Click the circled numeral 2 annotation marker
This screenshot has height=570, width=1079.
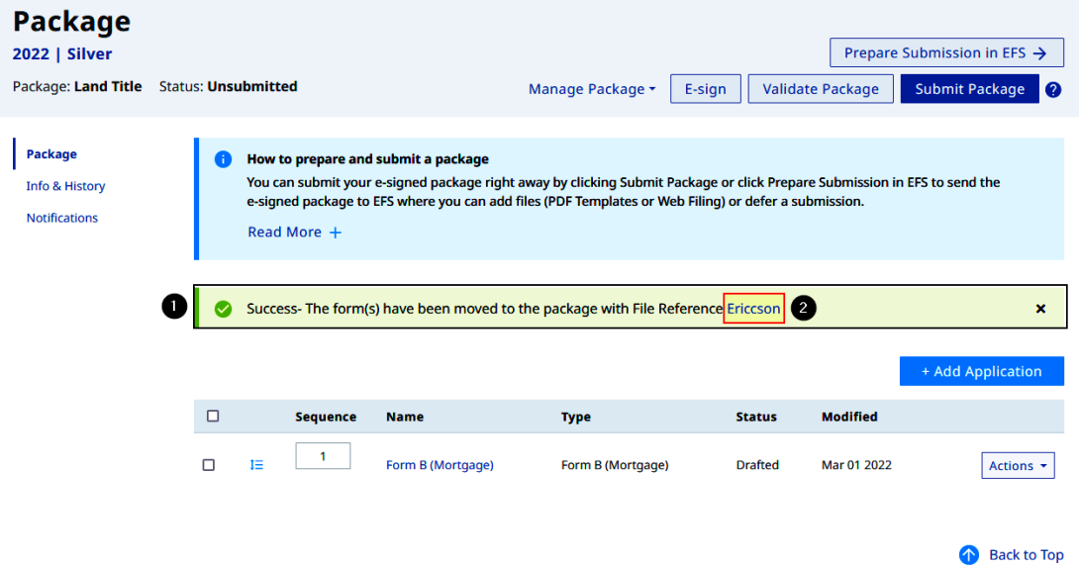point(803,308)
